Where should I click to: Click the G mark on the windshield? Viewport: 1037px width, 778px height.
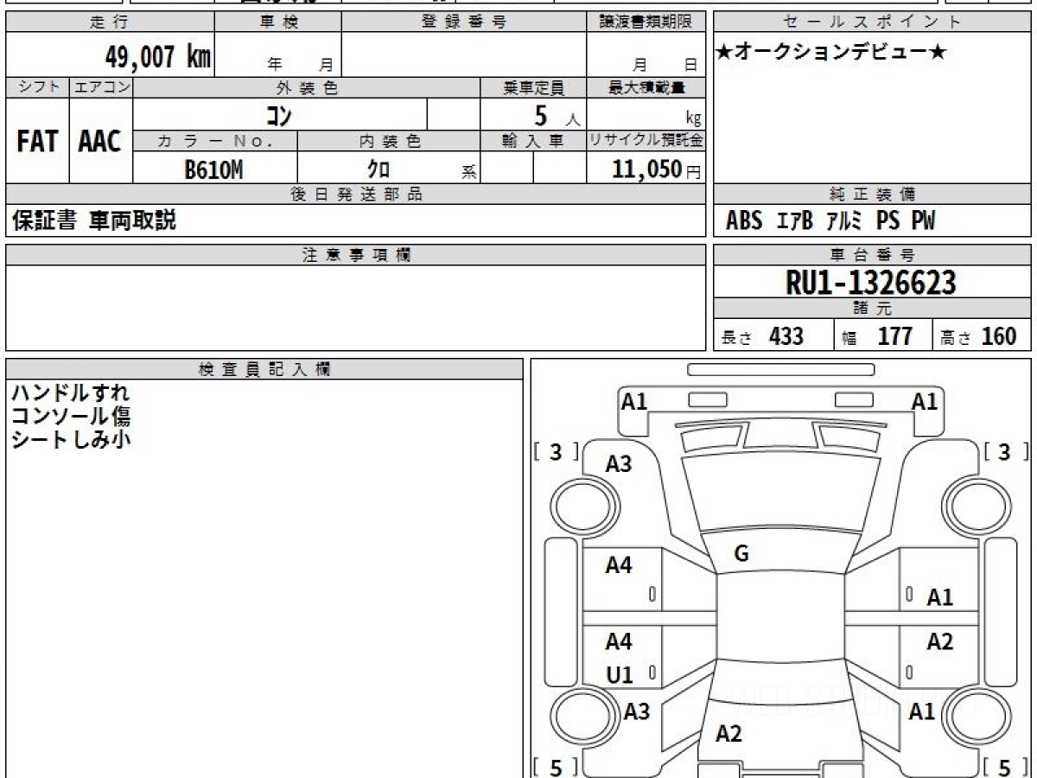[741, 555]
